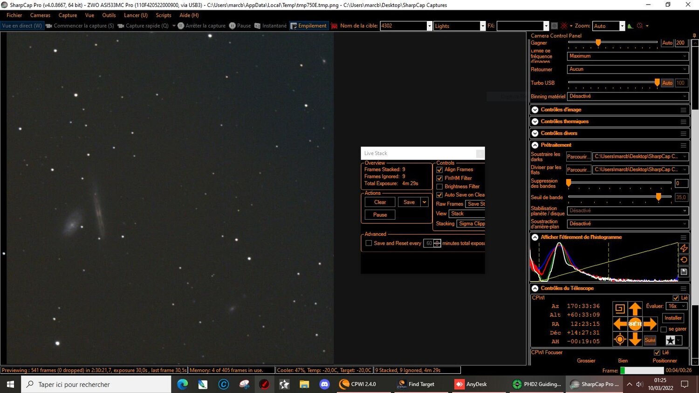Click the reset histogram stretch arrow icon
Screen dimensions: 699x393
(x=684, y=260)
